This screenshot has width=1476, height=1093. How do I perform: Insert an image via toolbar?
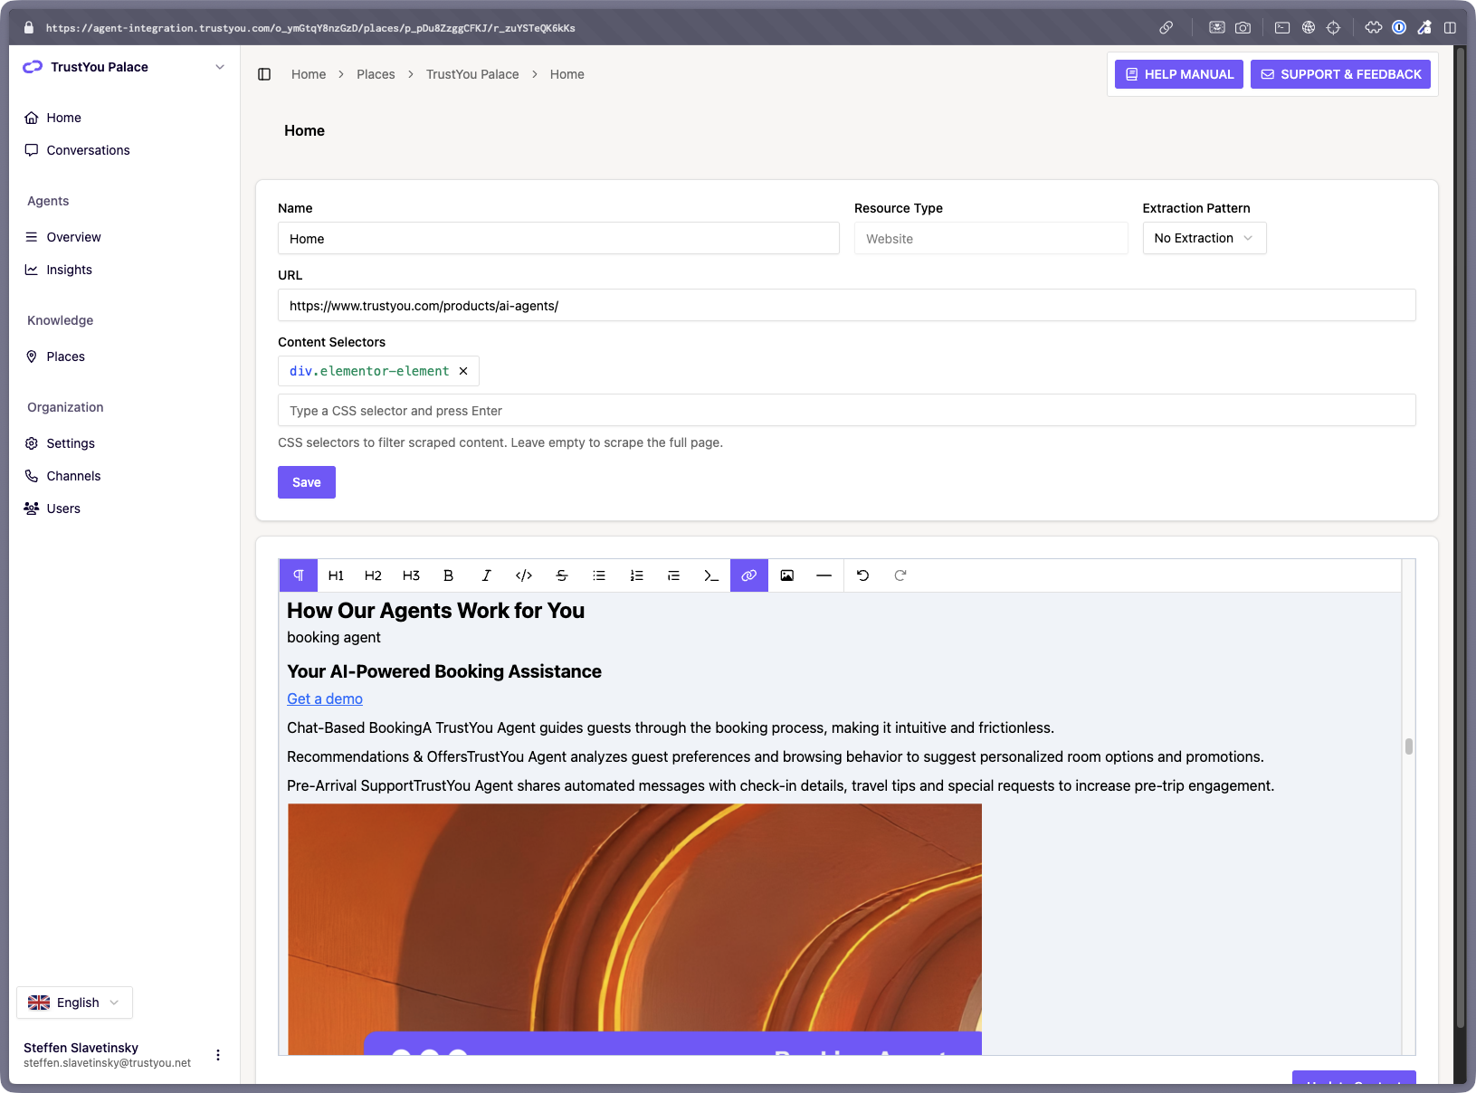click(786, 575)
